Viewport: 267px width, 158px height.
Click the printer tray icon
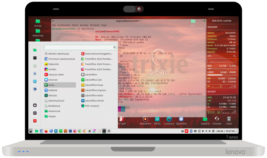195,131
